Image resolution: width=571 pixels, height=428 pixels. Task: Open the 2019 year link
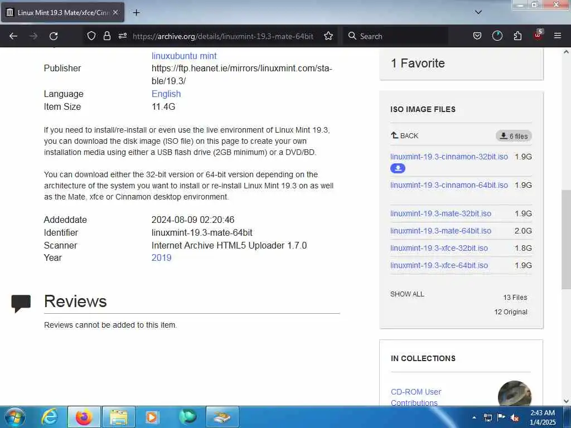(161, 257)
